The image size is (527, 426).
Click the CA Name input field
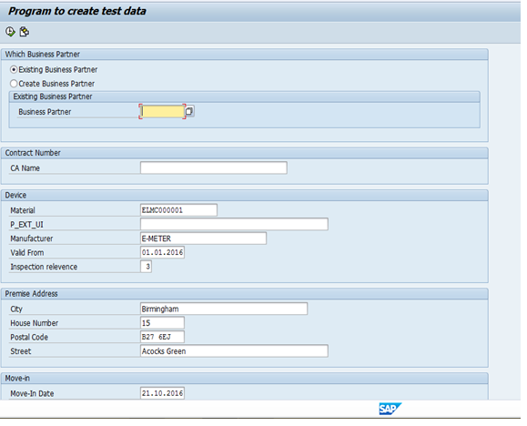[214, 167]
